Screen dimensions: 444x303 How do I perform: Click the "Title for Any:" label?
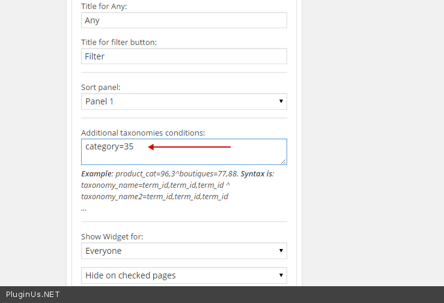(105, 7)
